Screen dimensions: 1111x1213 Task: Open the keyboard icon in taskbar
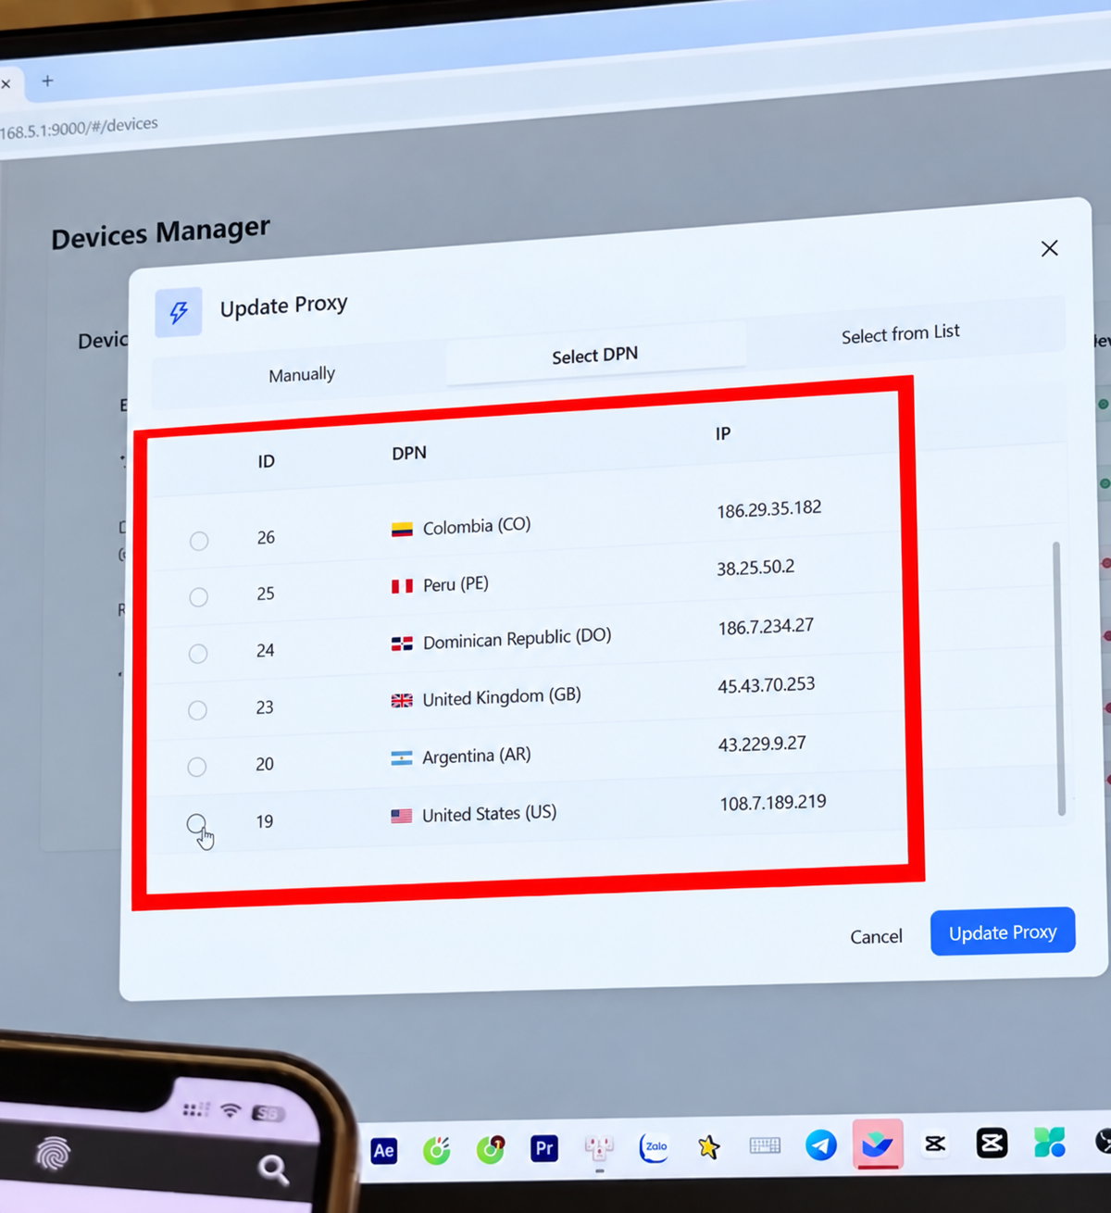tap(765, 1146)
